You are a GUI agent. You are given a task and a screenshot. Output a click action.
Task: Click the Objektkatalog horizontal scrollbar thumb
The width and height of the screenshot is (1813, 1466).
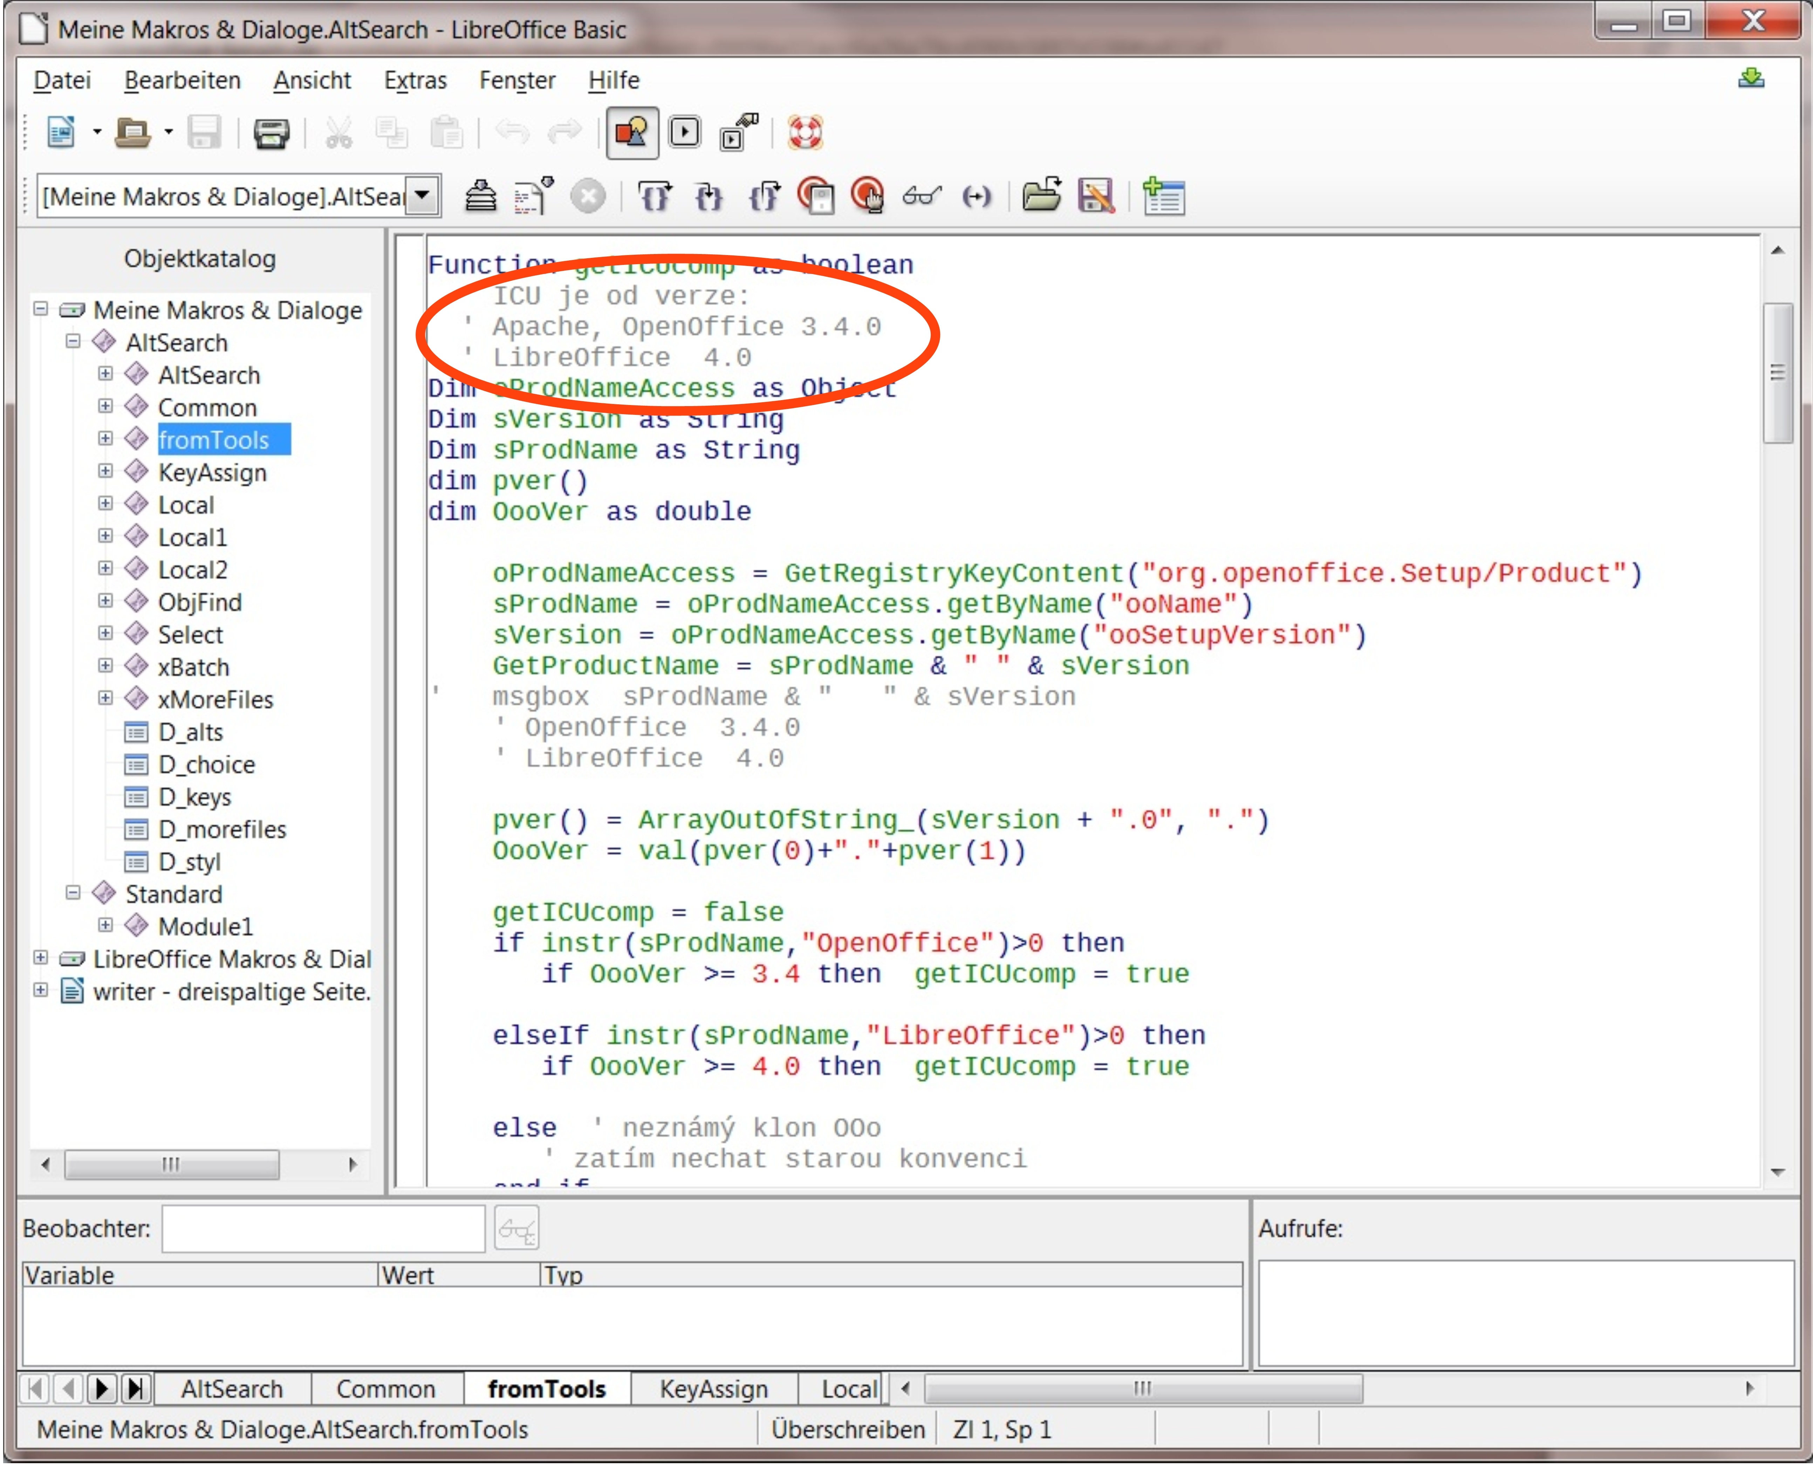(x=171, y=1165)
